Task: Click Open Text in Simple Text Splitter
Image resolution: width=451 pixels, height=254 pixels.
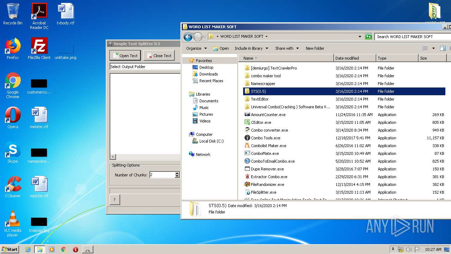Action: click(x=125, y=55)
